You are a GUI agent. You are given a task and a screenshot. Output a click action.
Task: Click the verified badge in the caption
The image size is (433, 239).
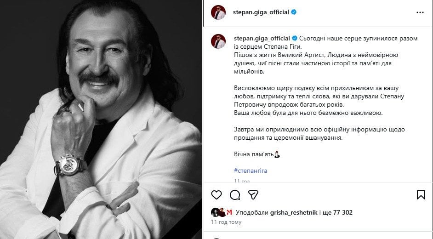295,38
